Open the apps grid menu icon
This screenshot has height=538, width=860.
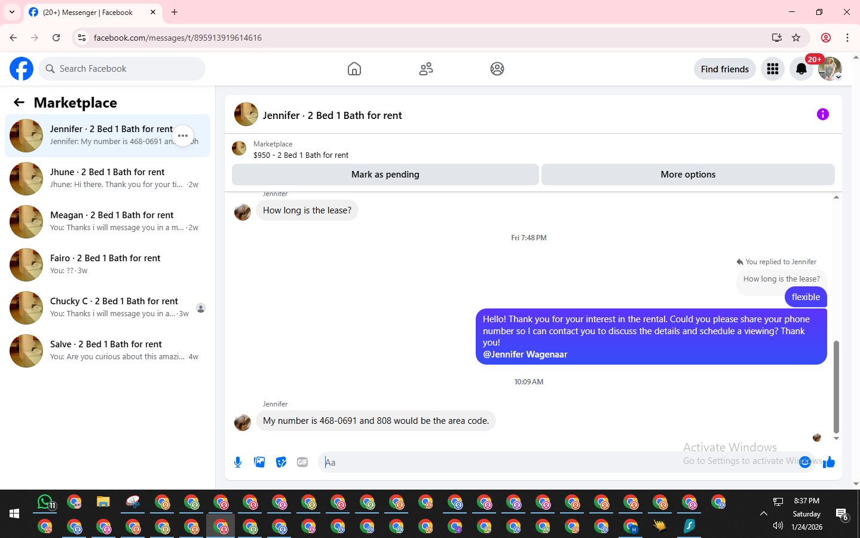click(x=773, y=69)
